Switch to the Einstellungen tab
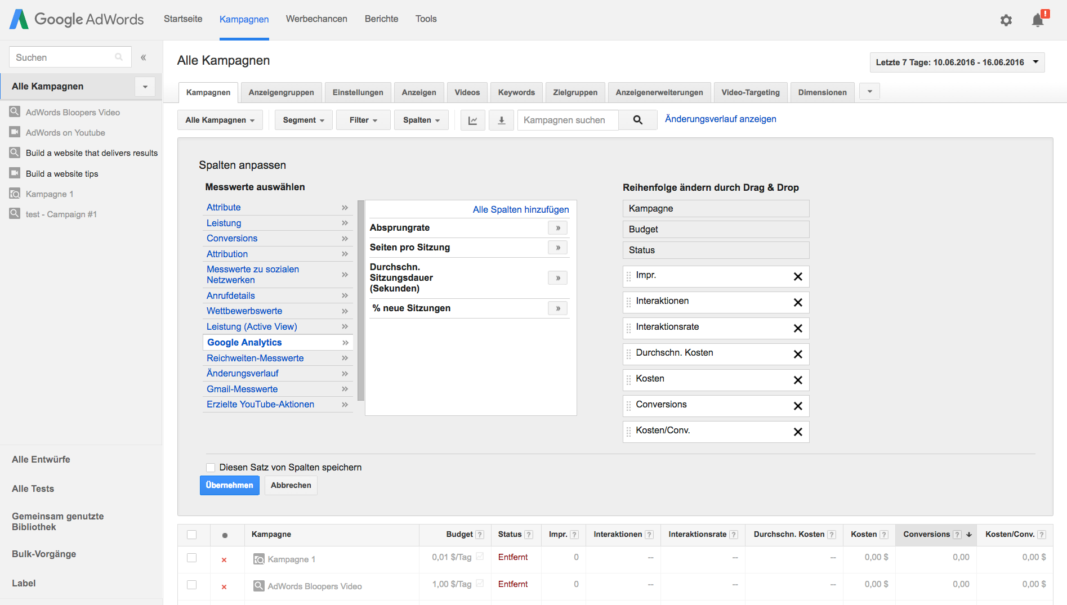This screenshot has width=1067, height=605. pos(358,92)
